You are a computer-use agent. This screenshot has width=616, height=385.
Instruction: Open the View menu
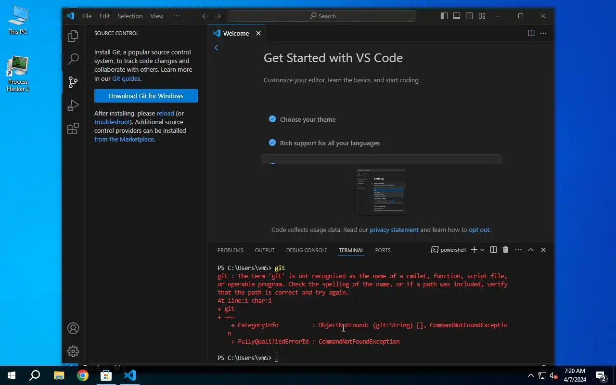(x=157, y=16)
